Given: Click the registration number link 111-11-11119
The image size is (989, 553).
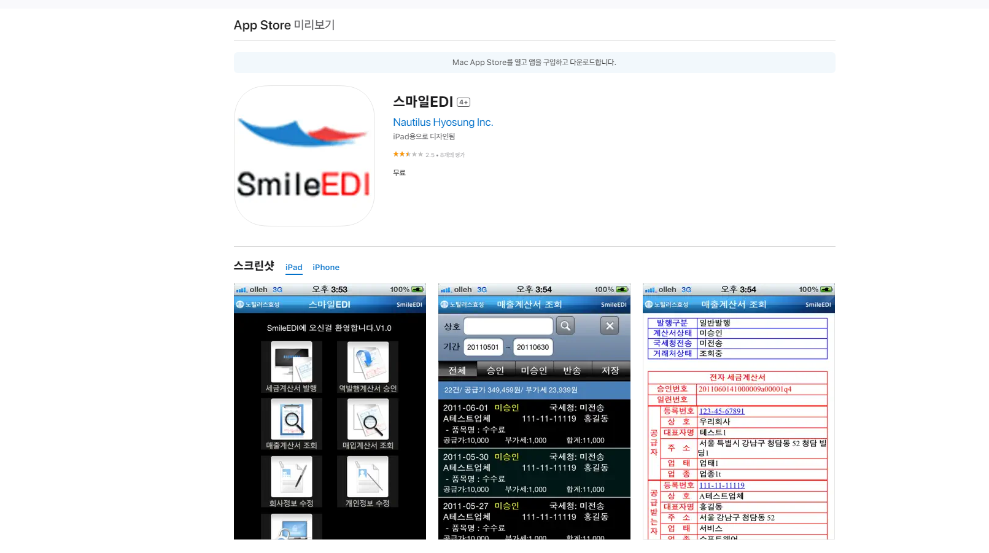Looking at the screenshot, I should [x=722, y=485].
